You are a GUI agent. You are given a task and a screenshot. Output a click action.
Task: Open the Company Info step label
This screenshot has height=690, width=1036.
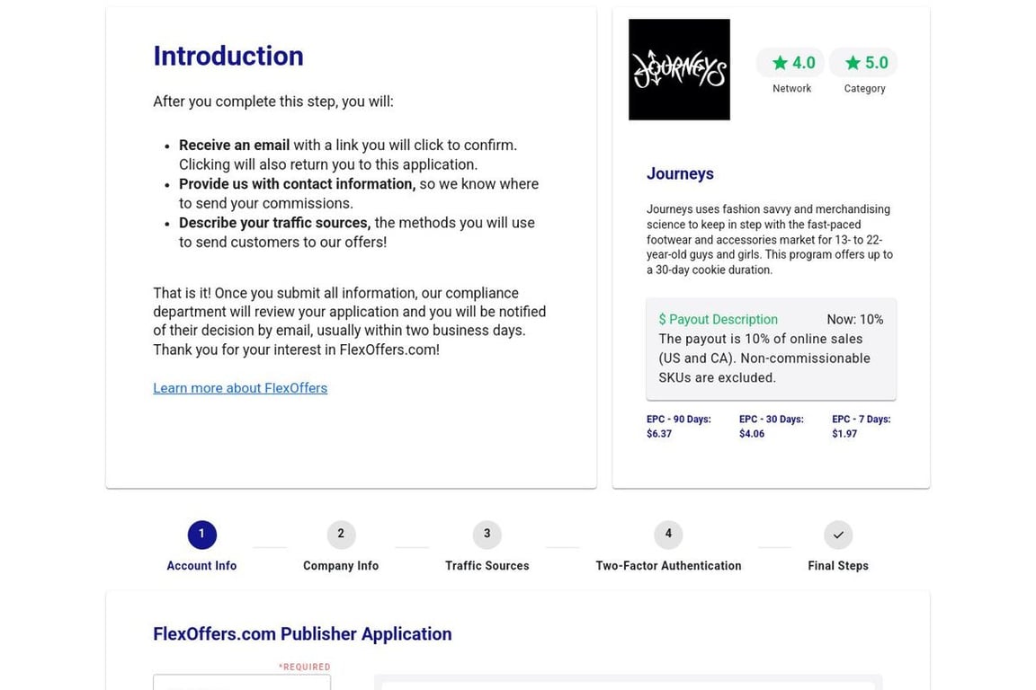point(341,566)
